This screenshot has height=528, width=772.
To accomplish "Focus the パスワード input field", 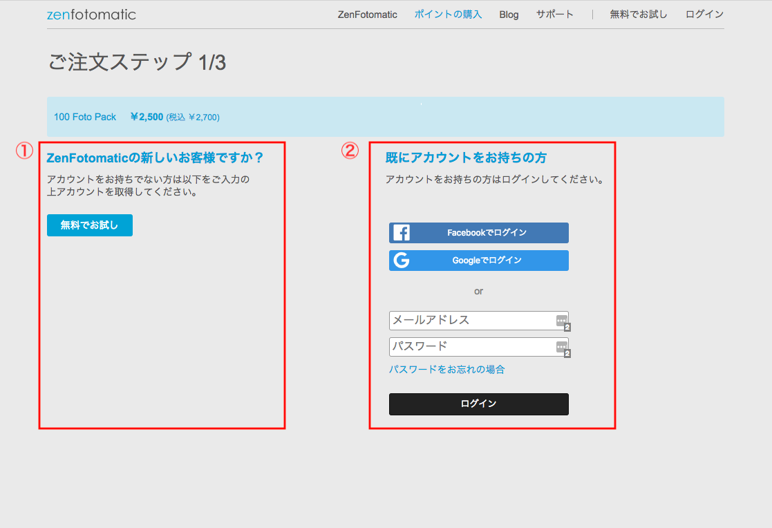I will point(478,347).
